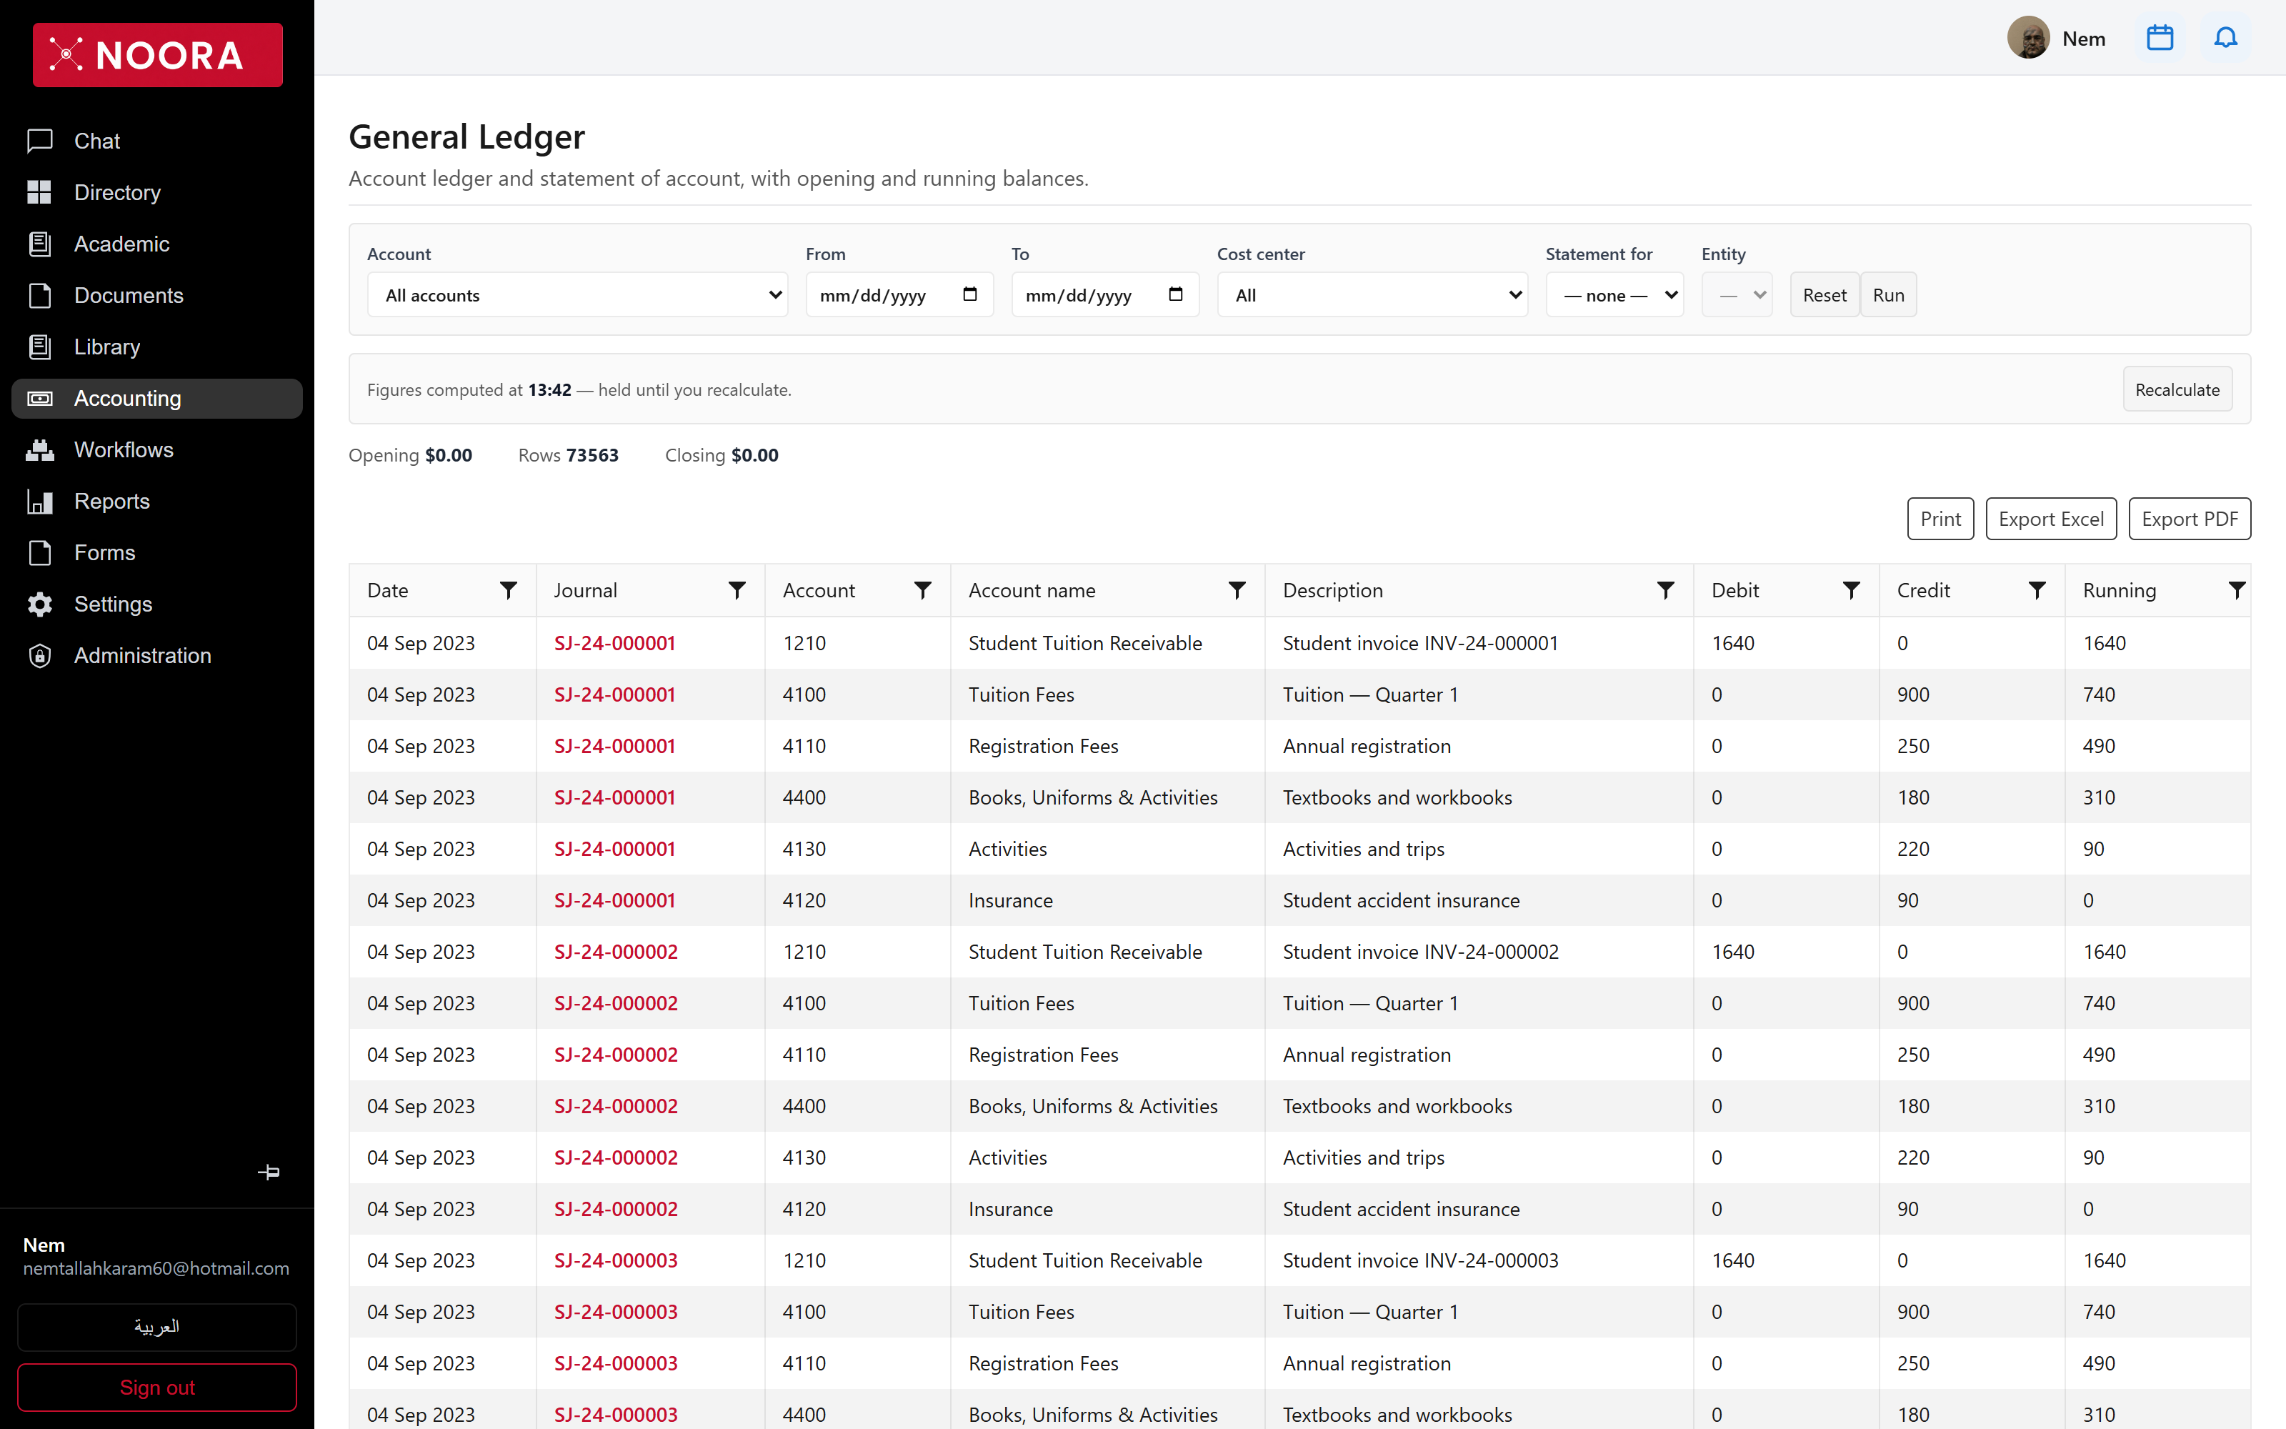
Task: Open the Statement for dropdown
Action: coord(1614,295)
